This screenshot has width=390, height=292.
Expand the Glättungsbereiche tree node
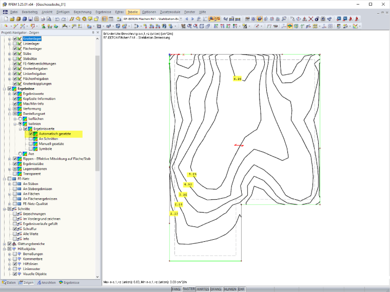click(x=4, y=244)
